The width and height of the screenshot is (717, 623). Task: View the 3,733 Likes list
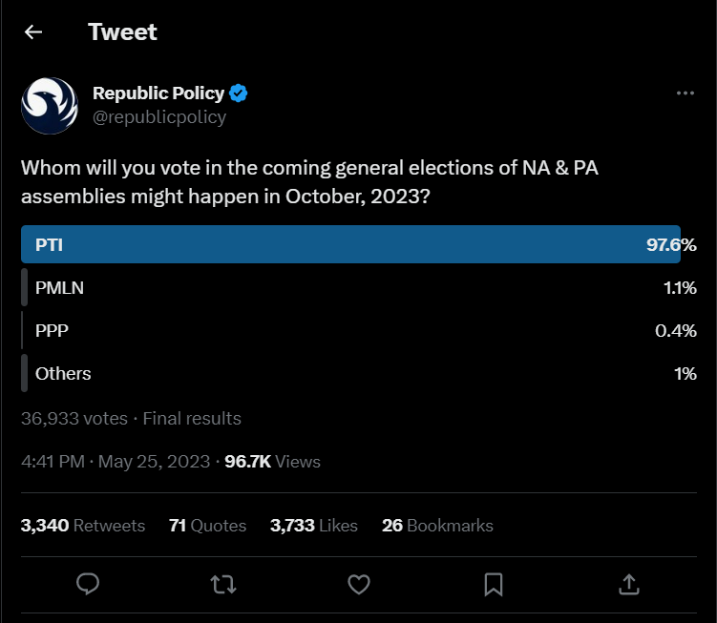(x=314, y=526)
